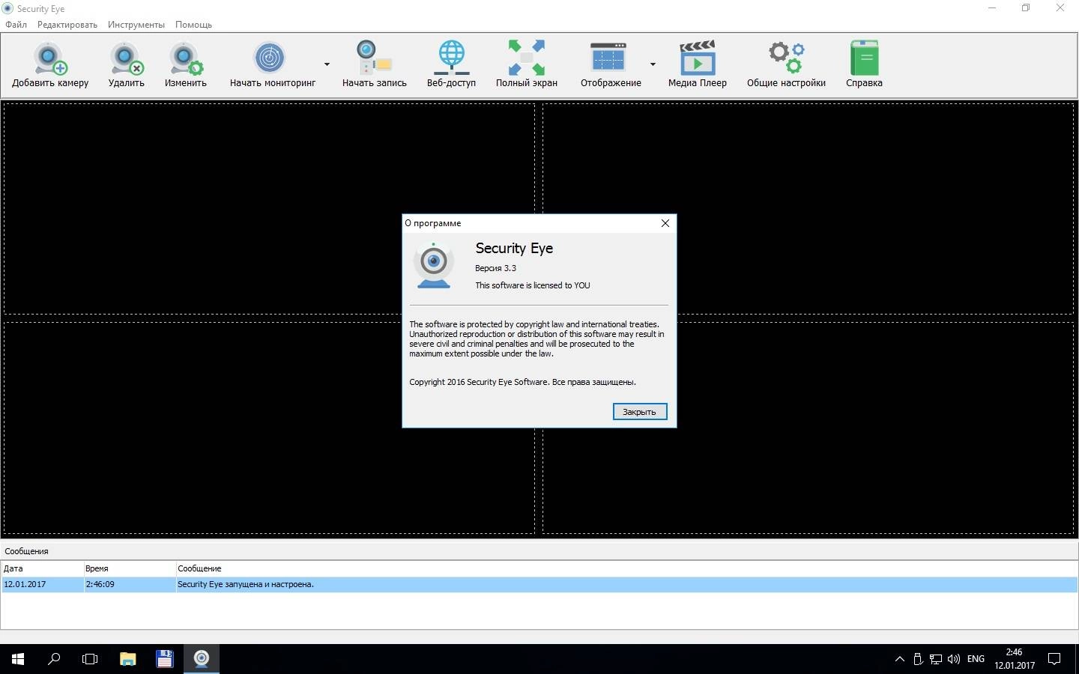The height and width of the screenshot is (674, 1079).
Task: Open File Explorer from the taskbar
Action: [127, 659]
